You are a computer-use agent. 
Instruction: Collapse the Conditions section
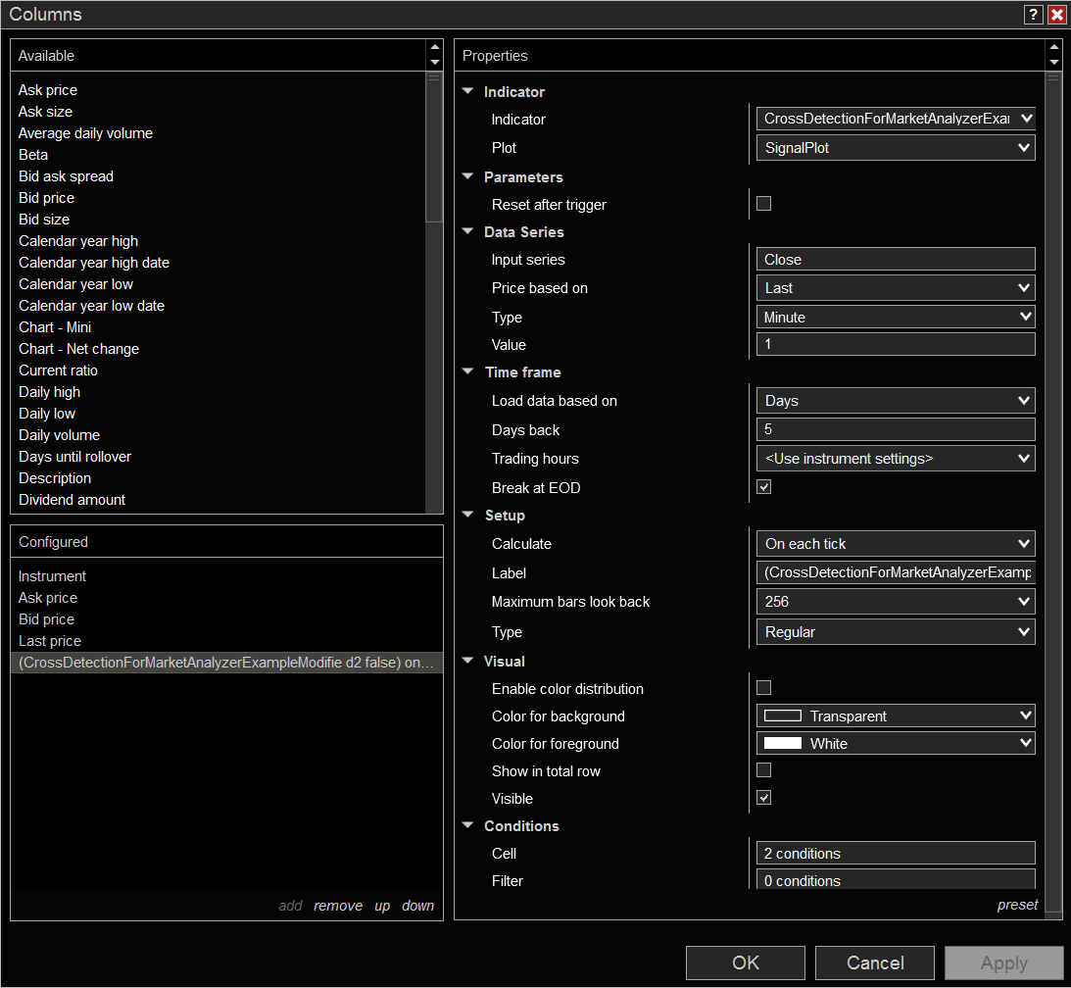467,825
